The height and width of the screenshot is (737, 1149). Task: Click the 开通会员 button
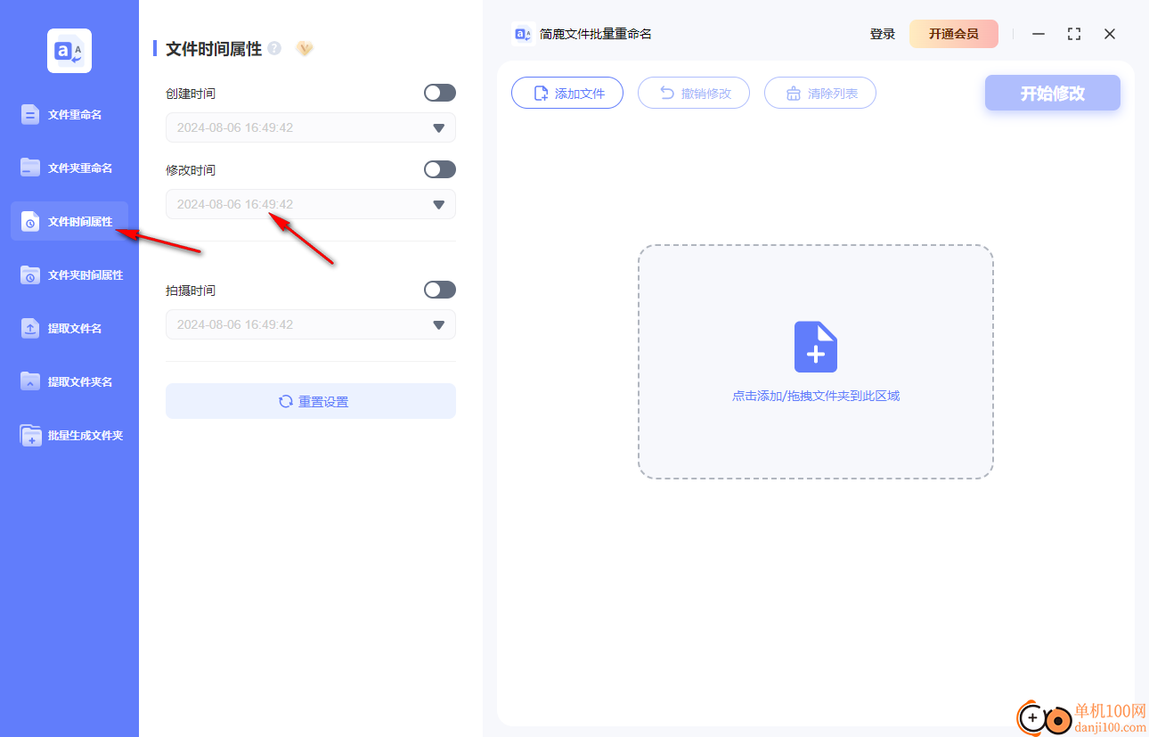[x=954, y=34]
